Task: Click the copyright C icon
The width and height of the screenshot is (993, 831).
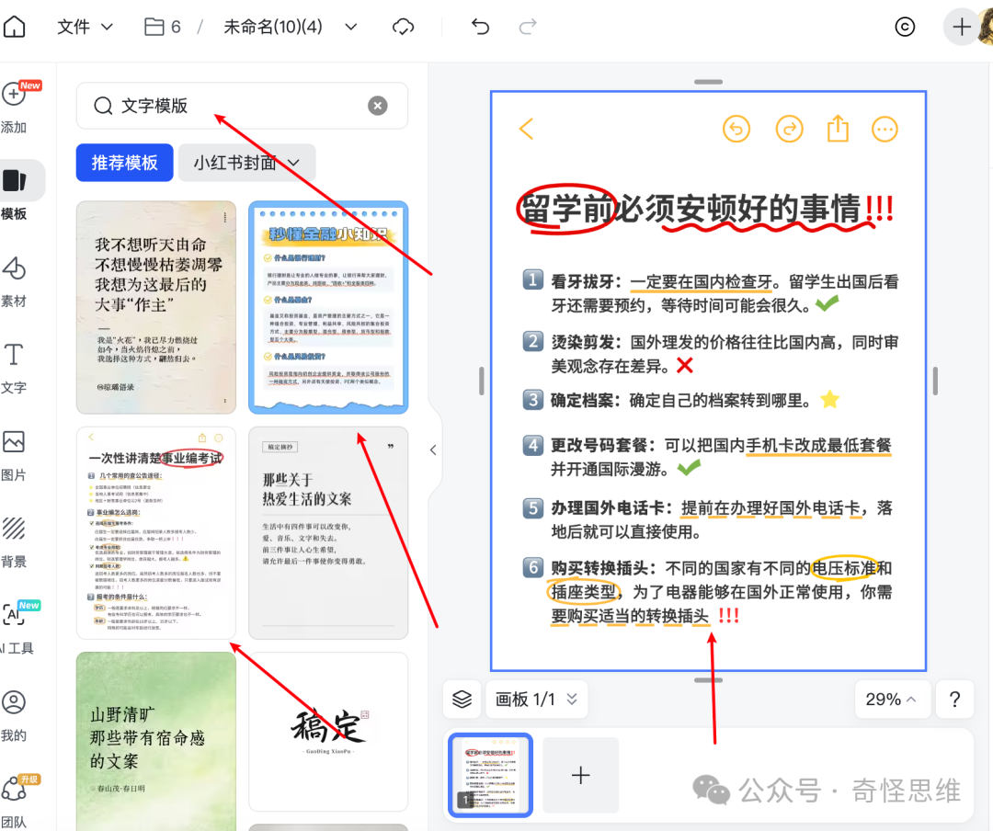Action: click(x=905, y=27)
